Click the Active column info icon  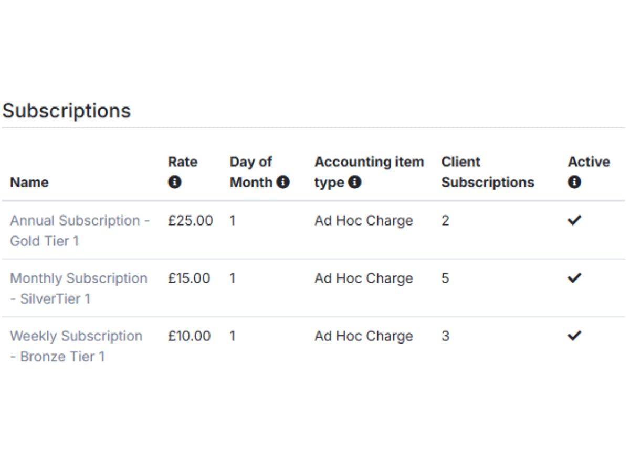pos(574,183)
